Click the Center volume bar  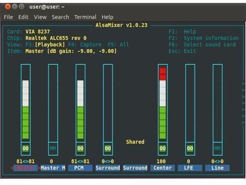(x=163, y=103)
